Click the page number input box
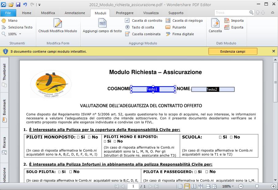Image resolution: width=278 pixels, height=190 pixels. 133,186
